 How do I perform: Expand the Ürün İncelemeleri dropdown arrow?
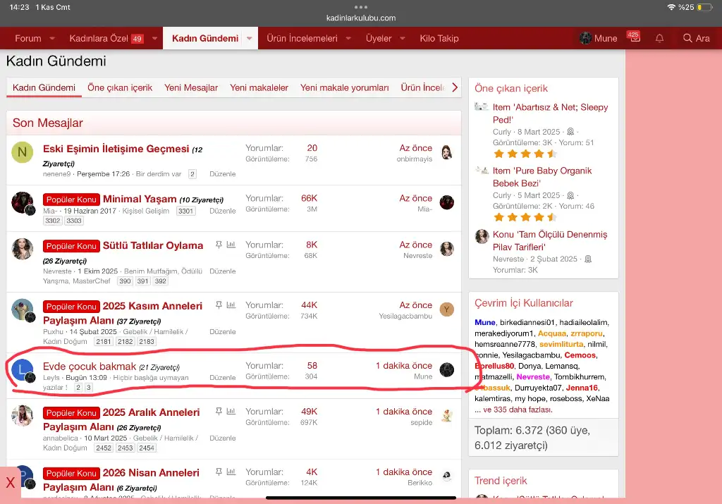(x=348, y=38)
